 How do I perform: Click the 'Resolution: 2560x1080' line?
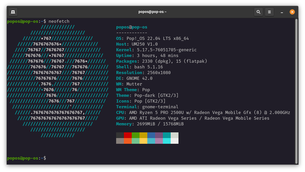[143, 73]
